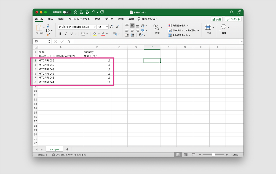The height and width of the screenshot is (174, 276).
Task: Click the Save icon in title bar
Action: [x=82, y=12]
